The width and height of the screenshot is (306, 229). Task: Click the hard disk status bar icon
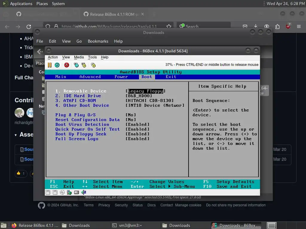coord(76,192)
